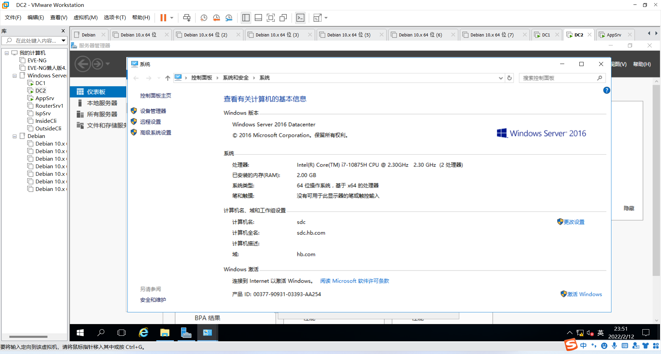
Task: Open 设备管理器 from the left panel
Action: click(153, 111)
